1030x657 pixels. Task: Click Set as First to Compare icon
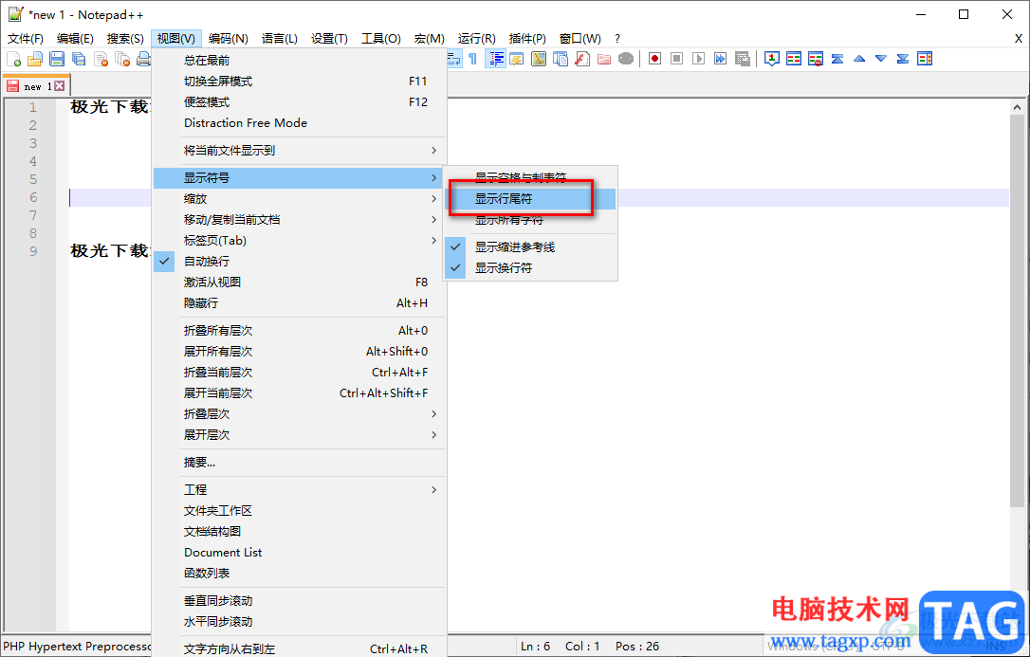coord(772,59)
